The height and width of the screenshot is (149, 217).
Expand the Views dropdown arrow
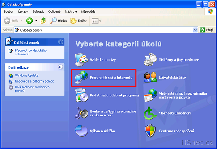[x=101, y=21]
